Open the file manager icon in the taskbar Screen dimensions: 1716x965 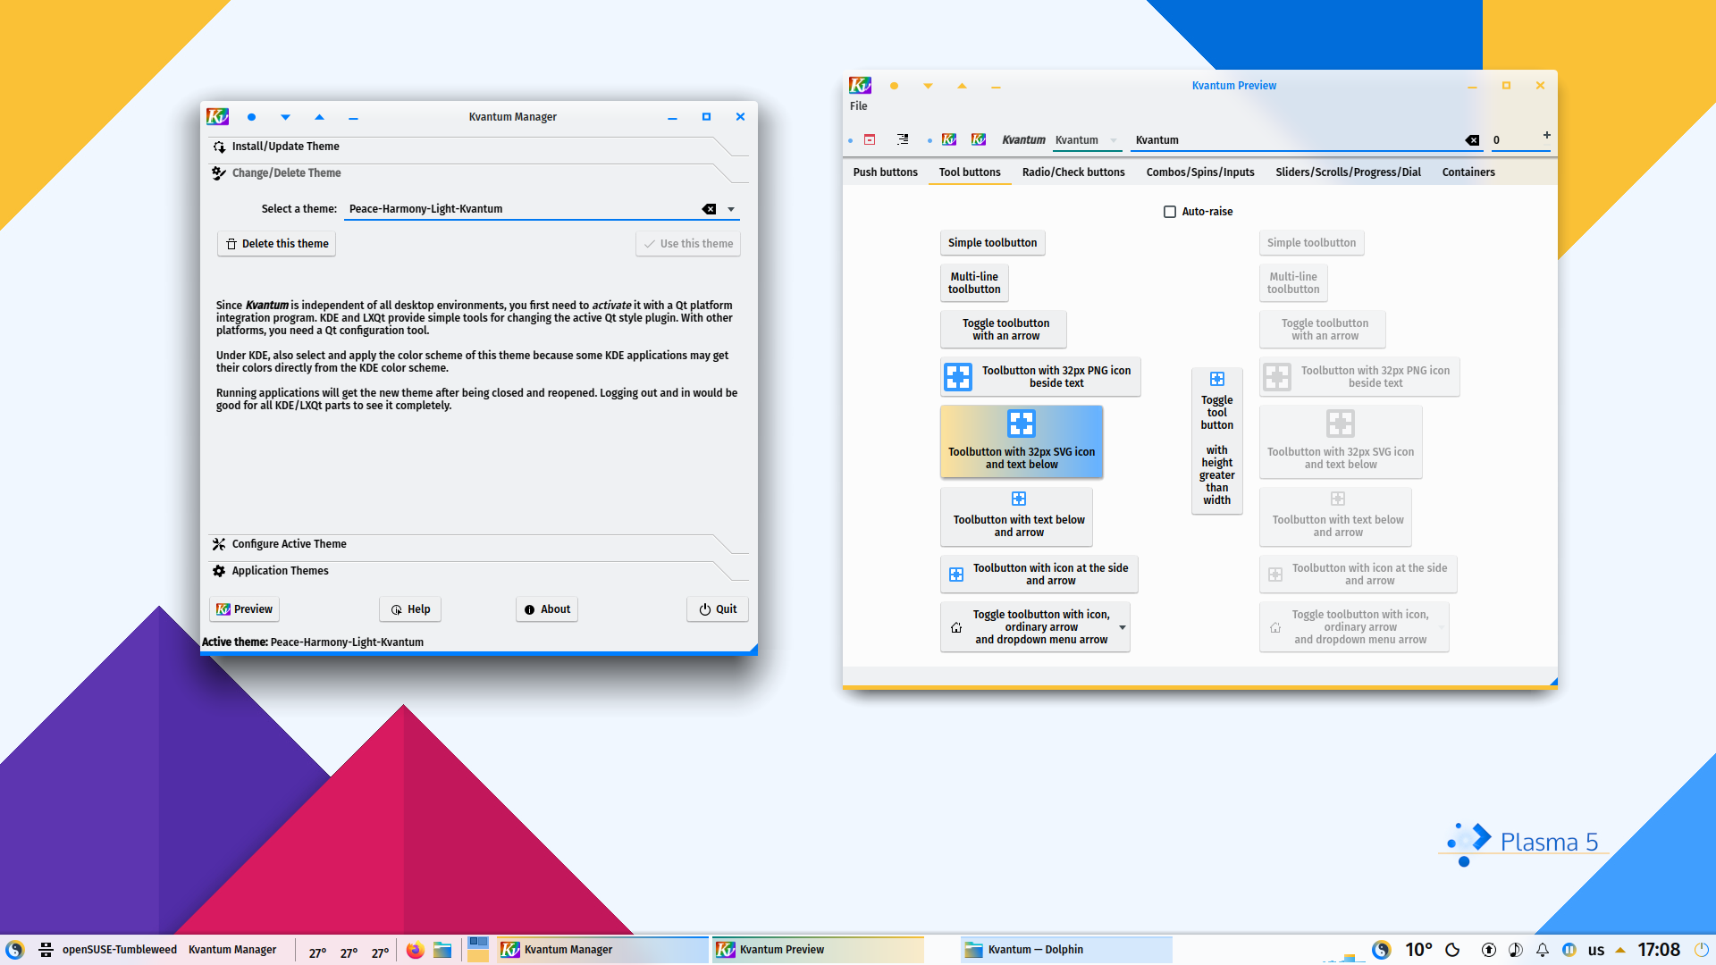[442, 950]
